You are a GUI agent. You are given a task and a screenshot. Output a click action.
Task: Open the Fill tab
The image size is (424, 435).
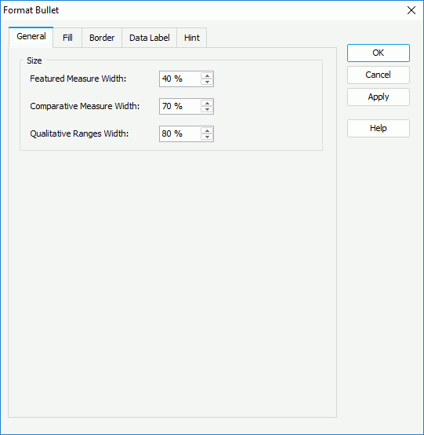coord(67,38)
